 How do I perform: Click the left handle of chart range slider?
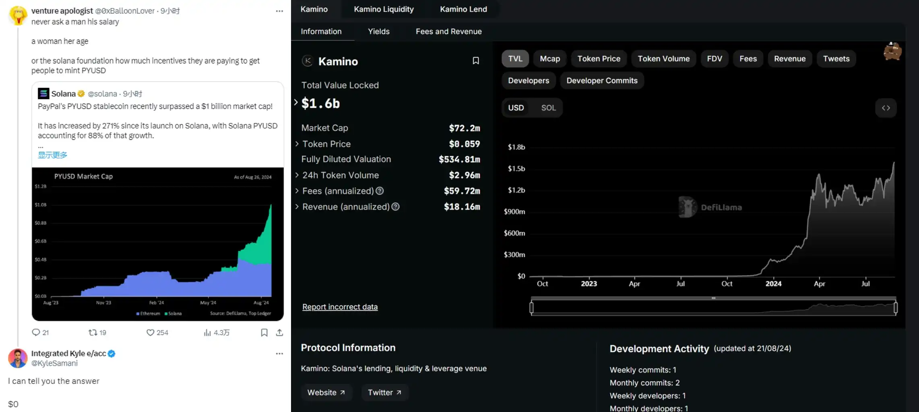pos(531,308)
